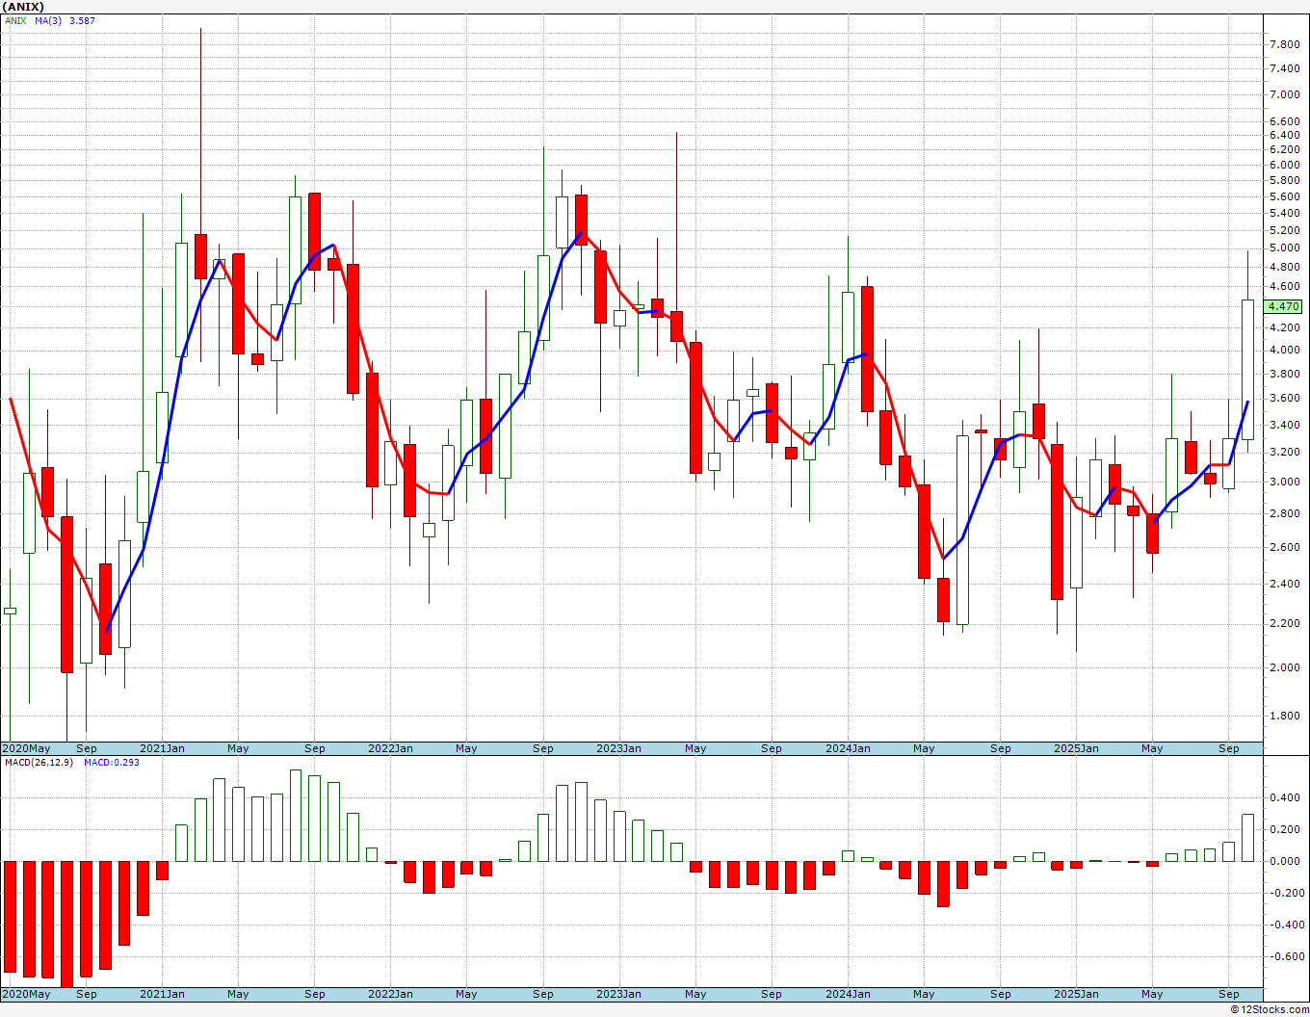Select the 6.400 price axis label
The height and width of the screenshot is (1017, 1310).
pos(1284,136)
